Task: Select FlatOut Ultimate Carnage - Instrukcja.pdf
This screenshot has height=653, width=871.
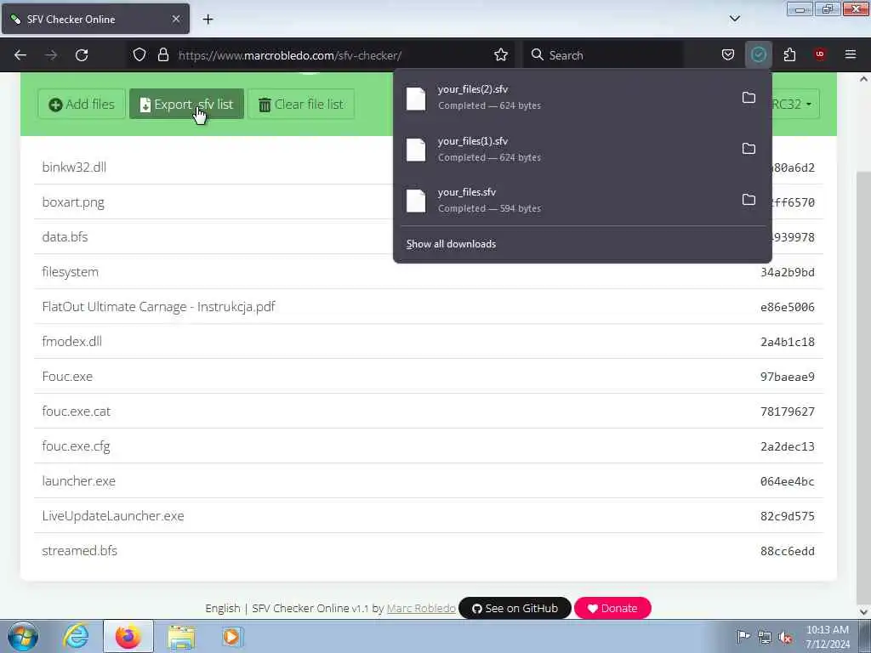Action: coord(429,306)
